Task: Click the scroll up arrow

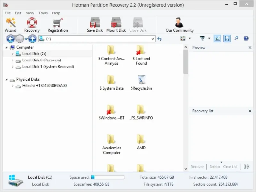Action: (186, 47)
